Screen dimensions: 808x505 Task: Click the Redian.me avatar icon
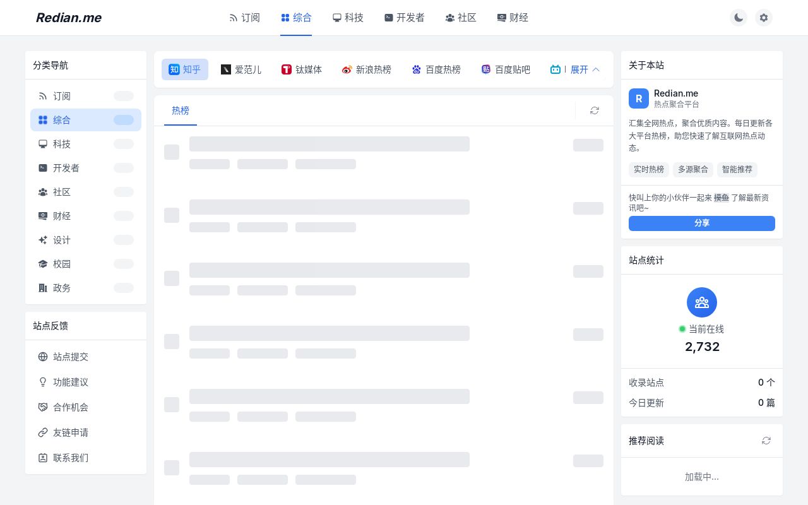pyautogui.click(x=639, y=98)
